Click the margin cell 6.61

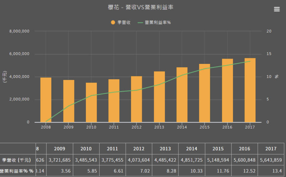click(x=112, y=171)
